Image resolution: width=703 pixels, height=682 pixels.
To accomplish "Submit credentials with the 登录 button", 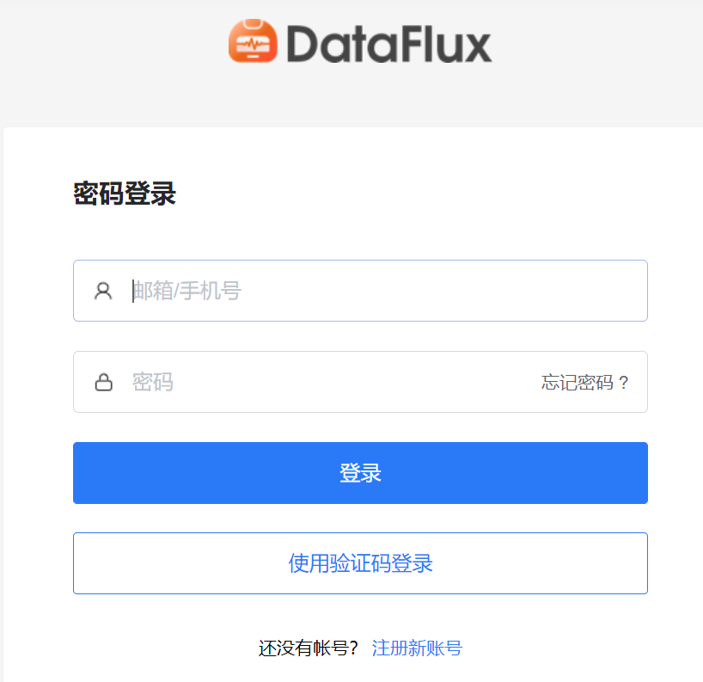I will tap(359, 472).
